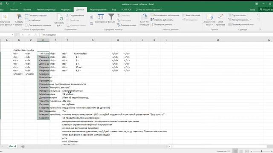273x153 pixels.
Task: Click the Текст по столбцам icon
Action: pyautogui.click(x=144, y=17)
